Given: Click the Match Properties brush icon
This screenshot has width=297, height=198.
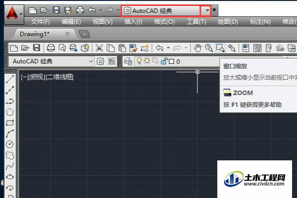Looking at the screenshot, I should (133, 48).
